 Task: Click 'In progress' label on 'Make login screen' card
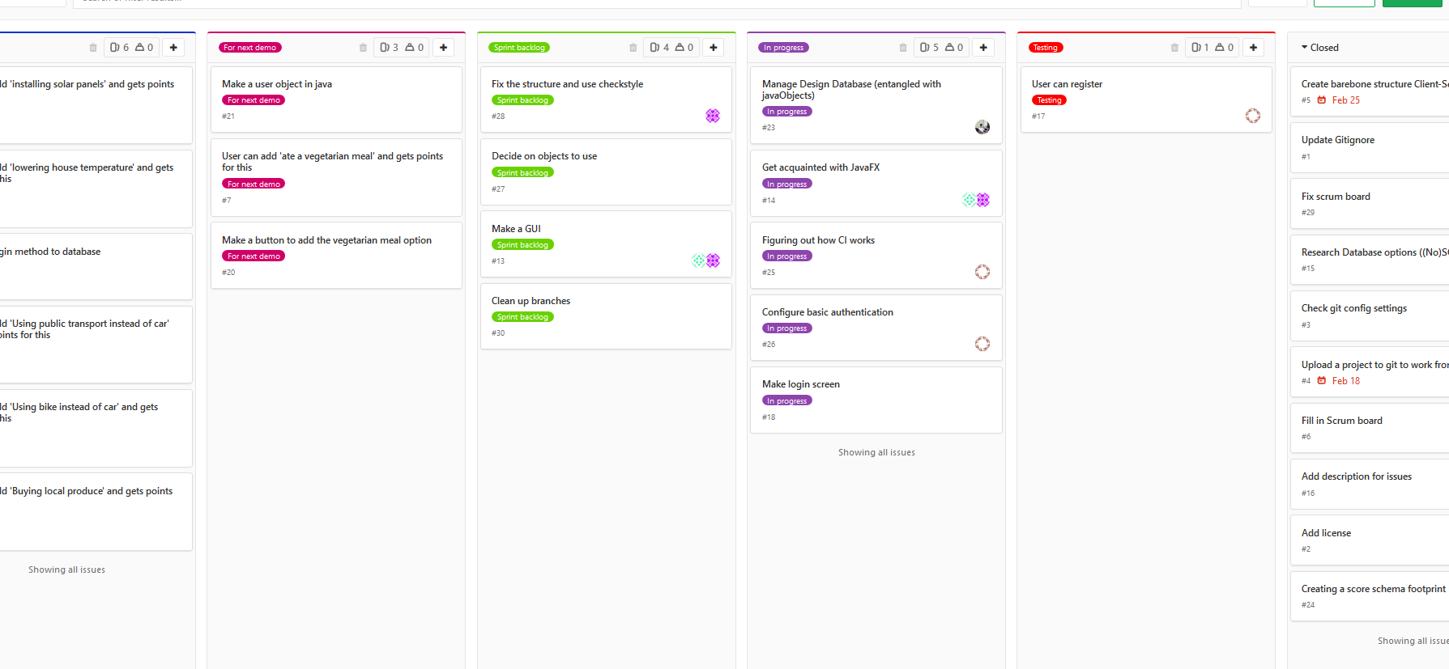[786, 401]
